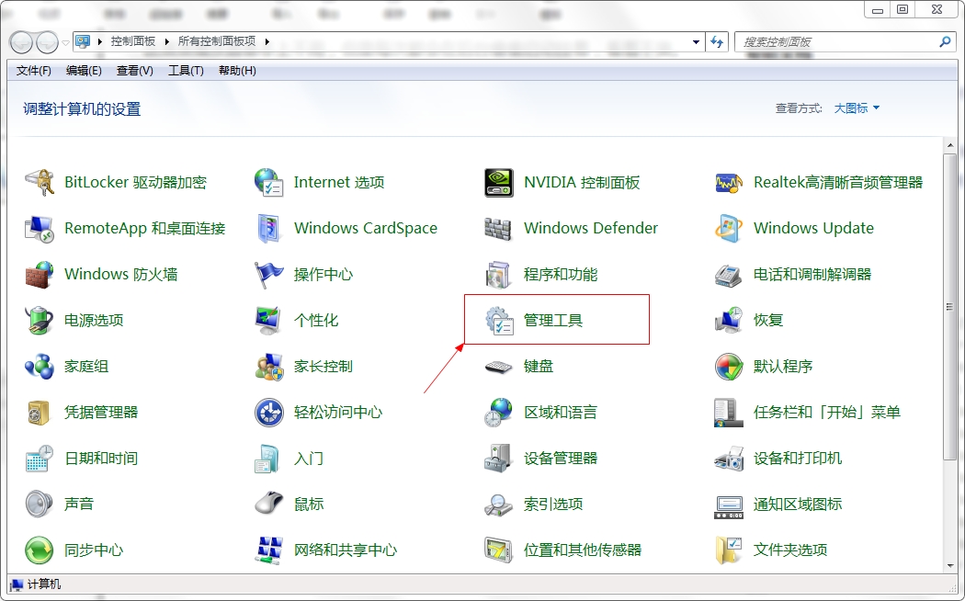Click 入门 link text

(308, 459)
